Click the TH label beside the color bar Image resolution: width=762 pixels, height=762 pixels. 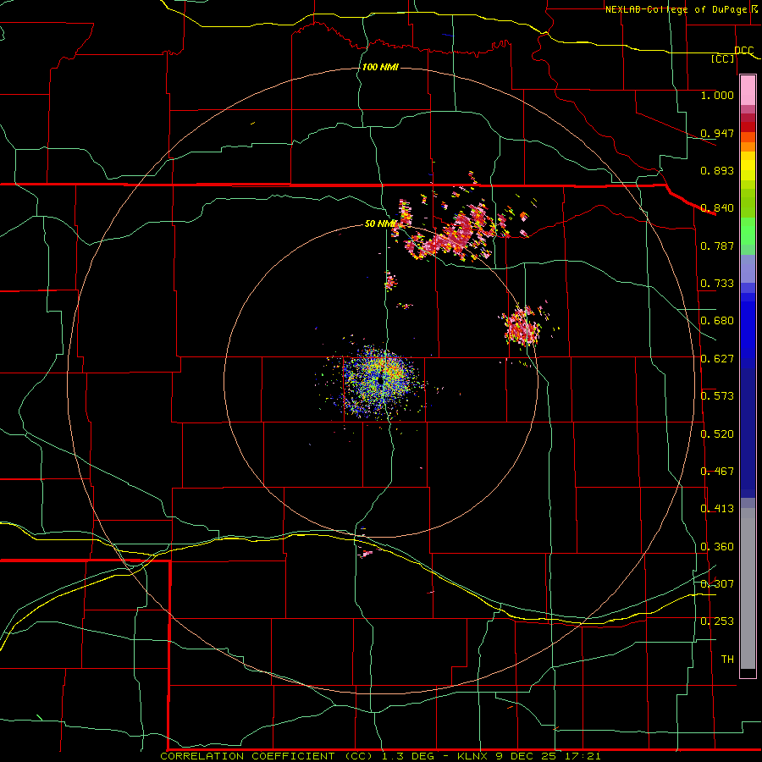click(x=727, y=660)
